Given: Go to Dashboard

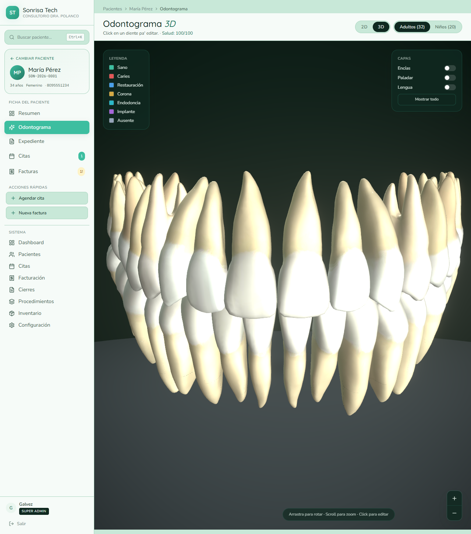Looking at the screenshot, I should pyautogui.click(x=47, y=243).
